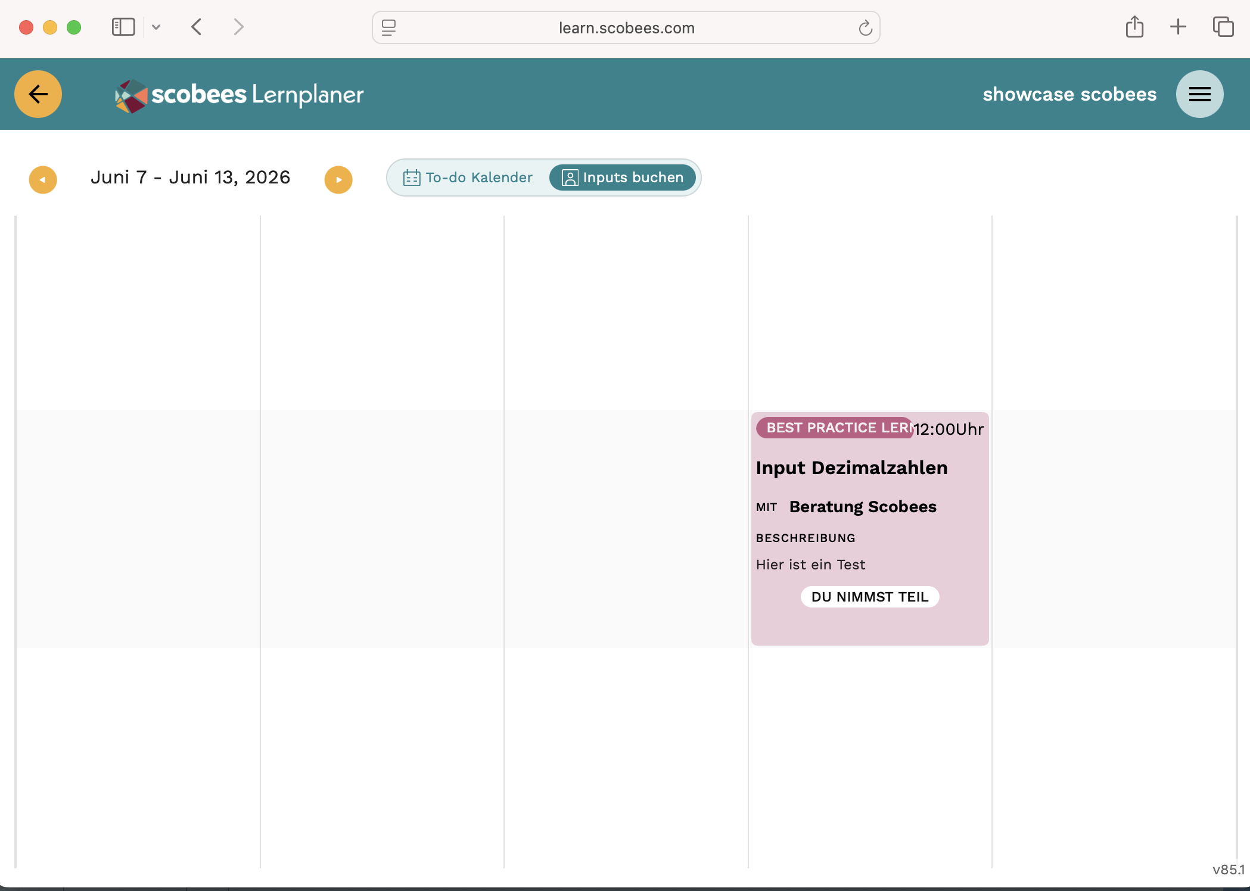Go to the next week
Screen dimensions: 1250x891
(338, 179)
